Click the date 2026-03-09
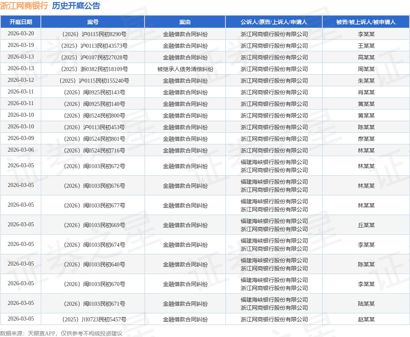This screenshot has width=410, height=337. 21,138
